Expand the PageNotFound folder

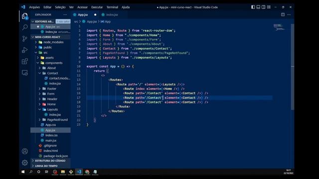[40, 120]
